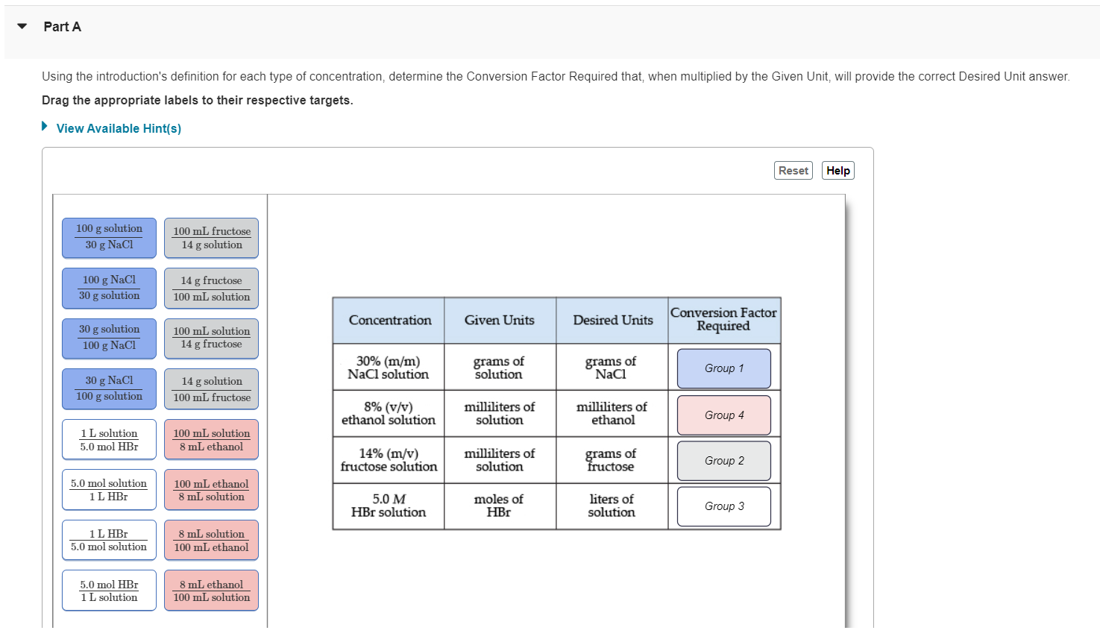Open the View Available Hint(s) link
The width and height of the screenshot is (1100, 642).
(119, 128)
